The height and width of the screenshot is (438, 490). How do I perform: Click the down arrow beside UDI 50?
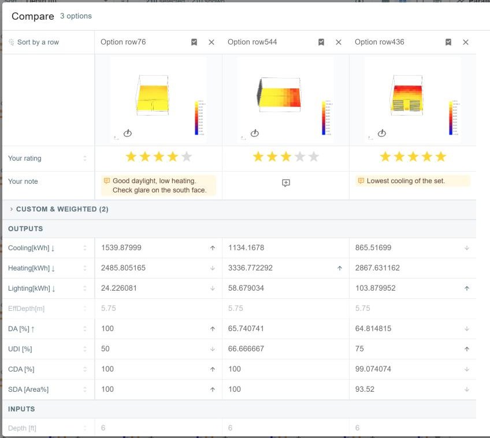click(x=213, y=349)
